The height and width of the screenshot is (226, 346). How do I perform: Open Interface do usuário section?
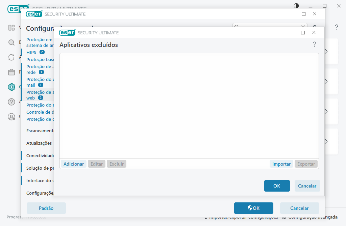[x=40, y=180]
